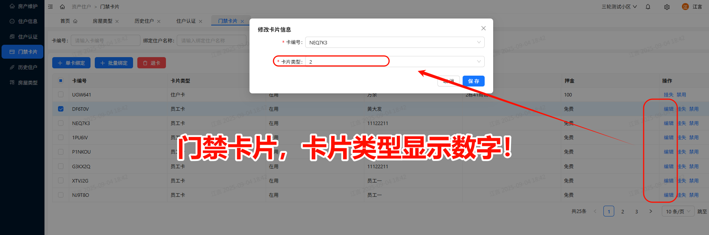Open settings gear icon
The height and width of the screenshot is (235, 709).
[x=667, y=7]
